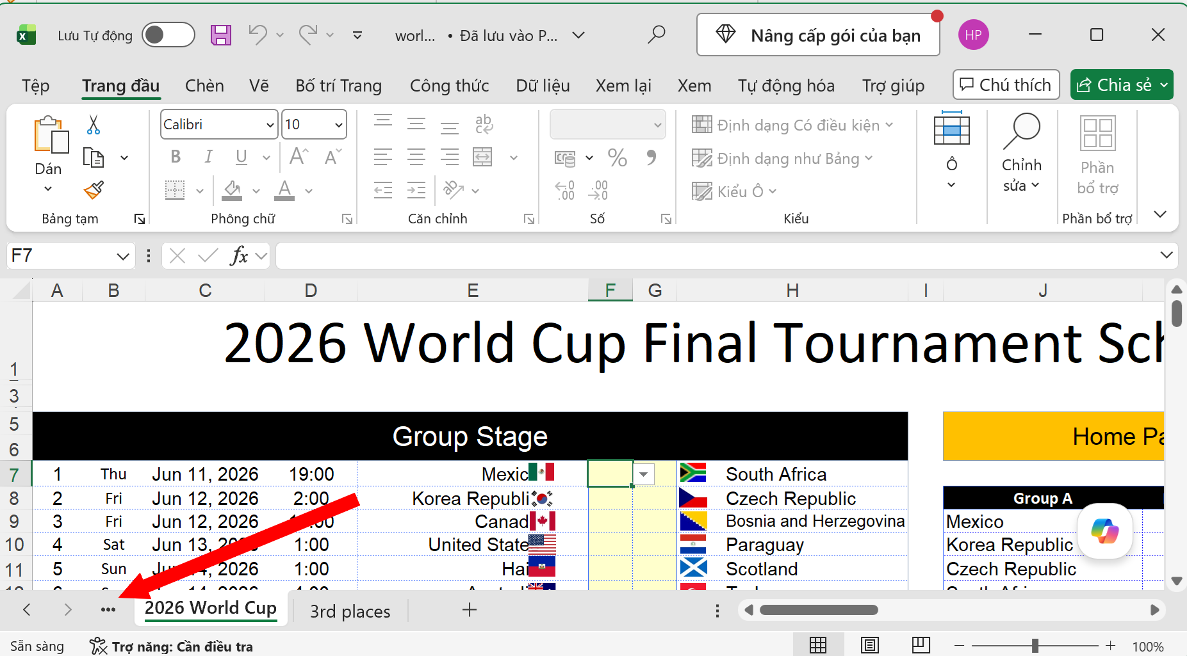Redo the last undone action

(308, 35)
